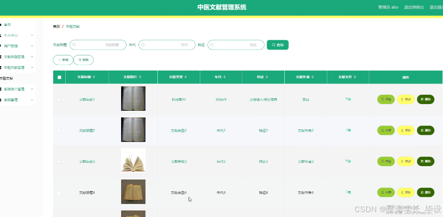
Task: Click the 首页 breadcrumb link
Action: click(56, 26)
